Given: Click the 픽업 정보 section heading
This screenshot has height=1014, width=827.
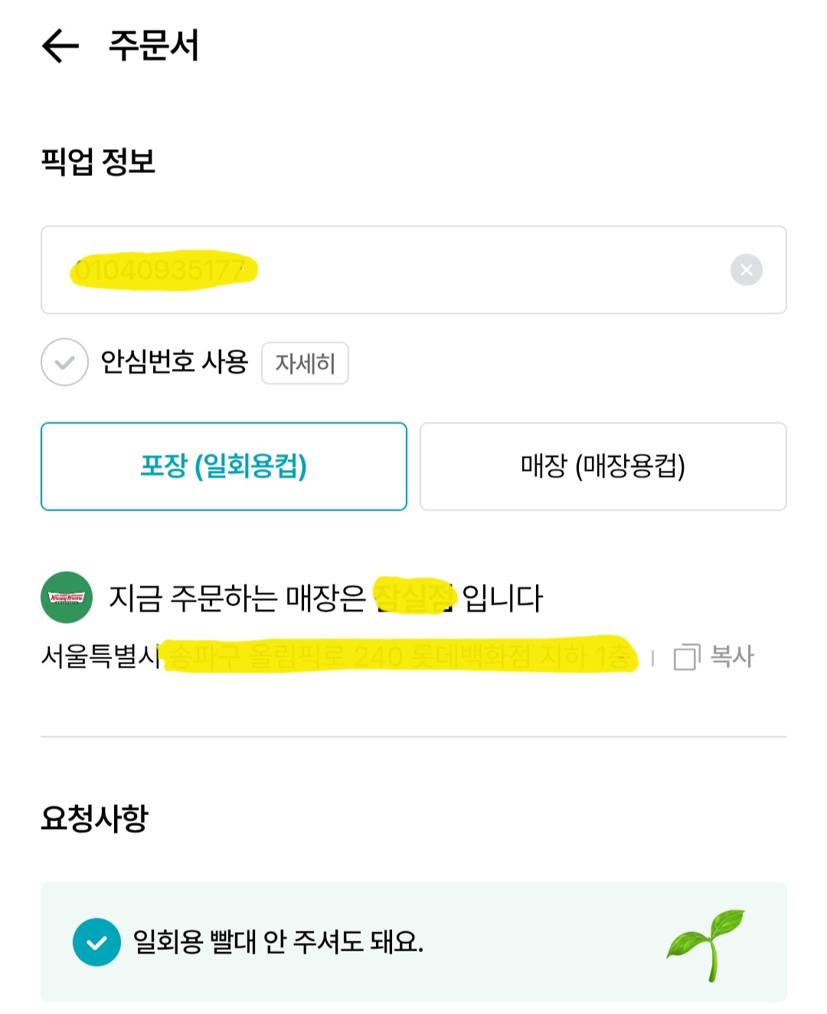Looking at the screenshot, I should click(98, 161).
